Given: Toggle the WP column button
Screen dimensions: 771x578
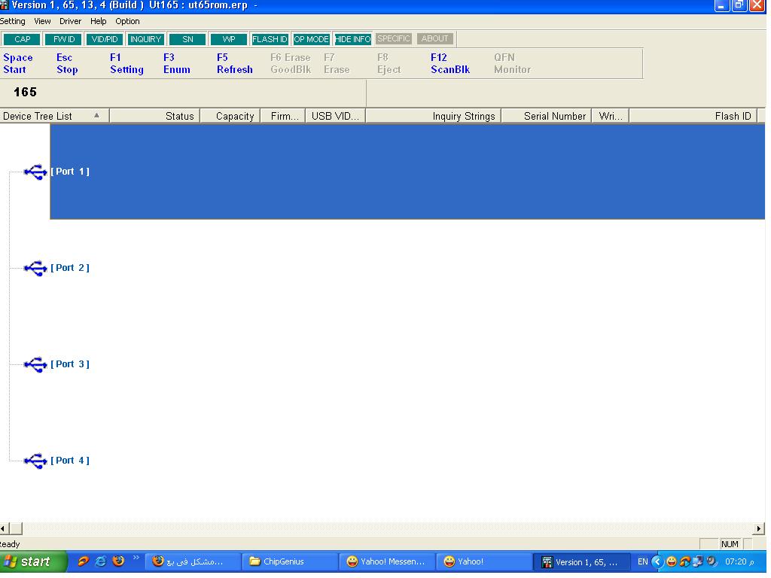Looking at the screenshot, I should point(229,39).
